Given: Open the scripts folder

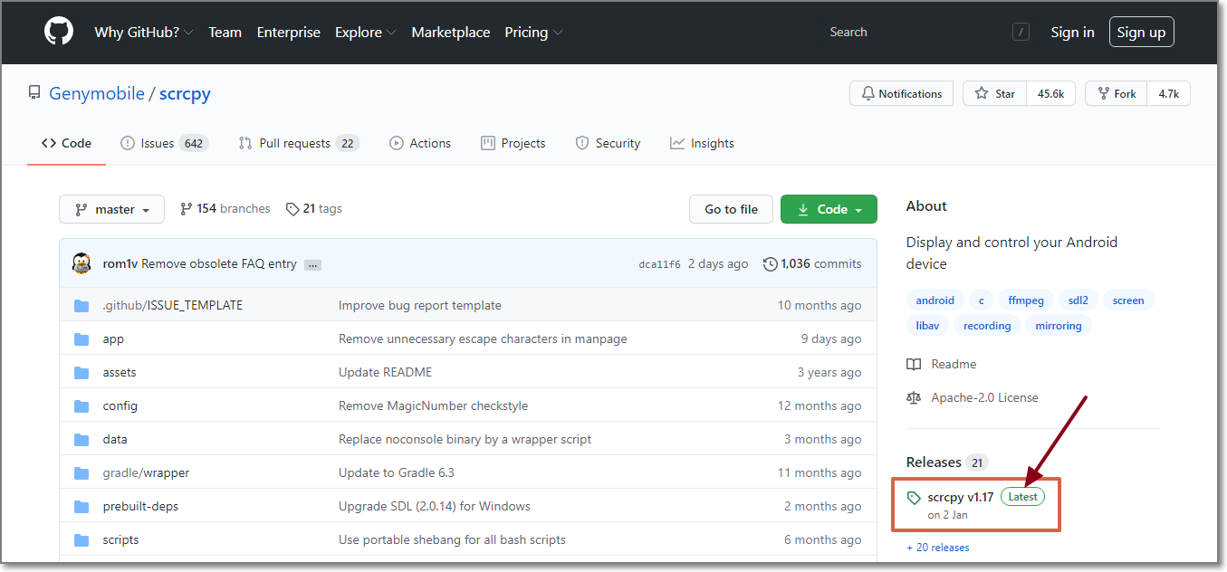Looking at the screenshot, I should [x=120, y=539].
